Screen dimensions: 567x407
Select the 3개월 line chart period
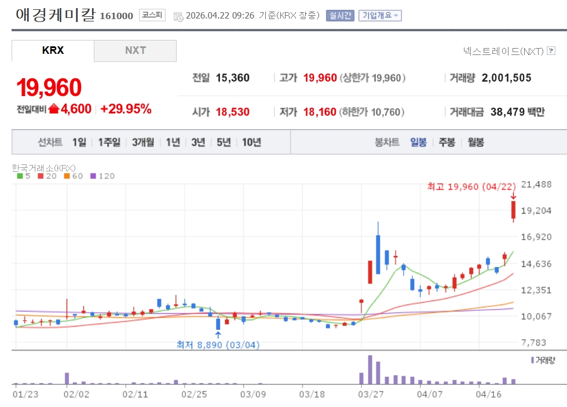click(142, 142)
